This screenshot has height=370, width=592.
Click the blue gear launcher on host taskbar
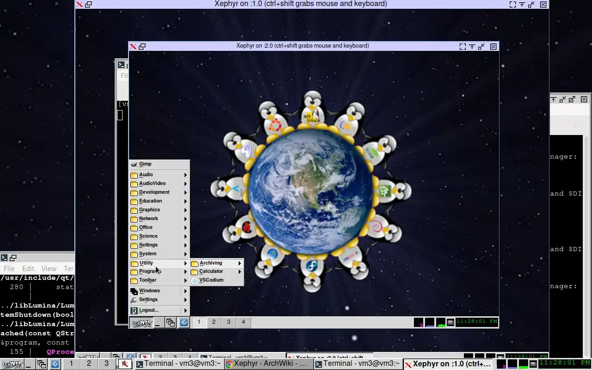pyautogui.click(x=55, y=364)
